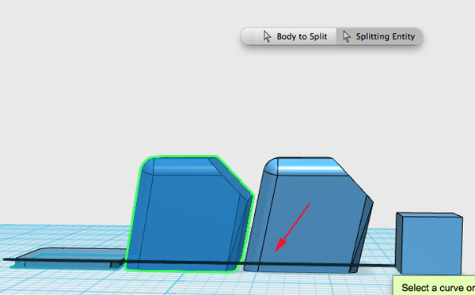The image size is (475, 295).
Task: Select the left side face of small cube
Action: (x=399, y=244)
